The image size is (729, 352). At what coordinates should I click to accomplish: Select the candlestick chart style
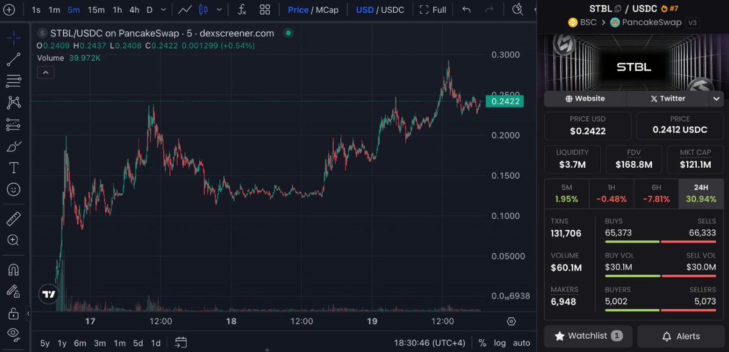click(x=203, y=10)
